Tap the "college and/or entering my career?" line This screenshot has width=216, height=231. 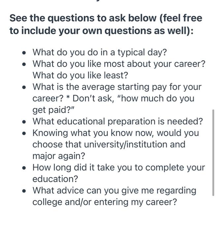(x=105, y=202)
